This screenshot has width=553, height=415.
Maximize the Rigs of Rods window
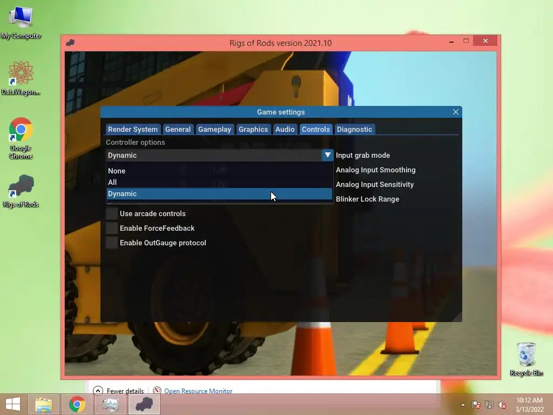(x=466, y=41)
